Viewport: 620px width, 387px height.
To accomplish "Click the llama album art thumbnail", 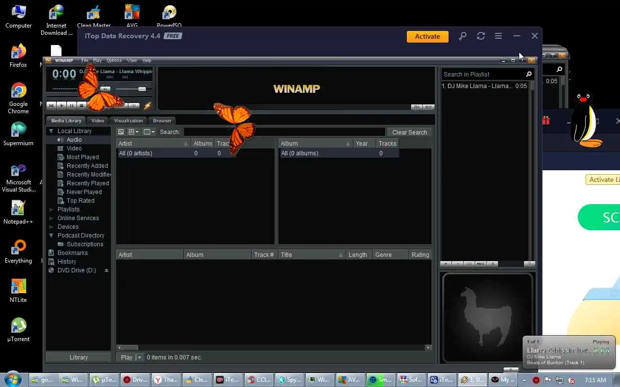I will point(487,317).
